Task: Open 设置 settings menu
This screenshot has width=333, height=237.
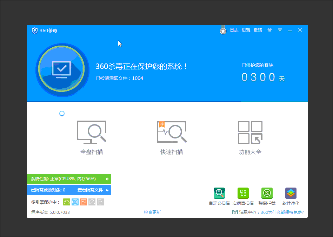Action: 246,30
